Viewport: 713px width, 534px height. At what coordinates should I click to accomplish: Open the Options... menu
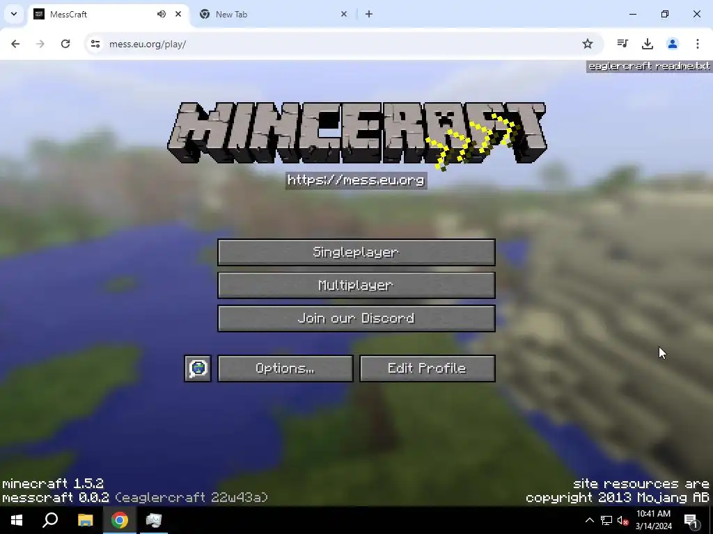point(285,369)
